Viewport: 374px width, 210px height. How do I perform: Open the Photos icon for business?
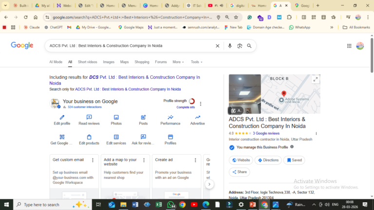coord(116,117)
